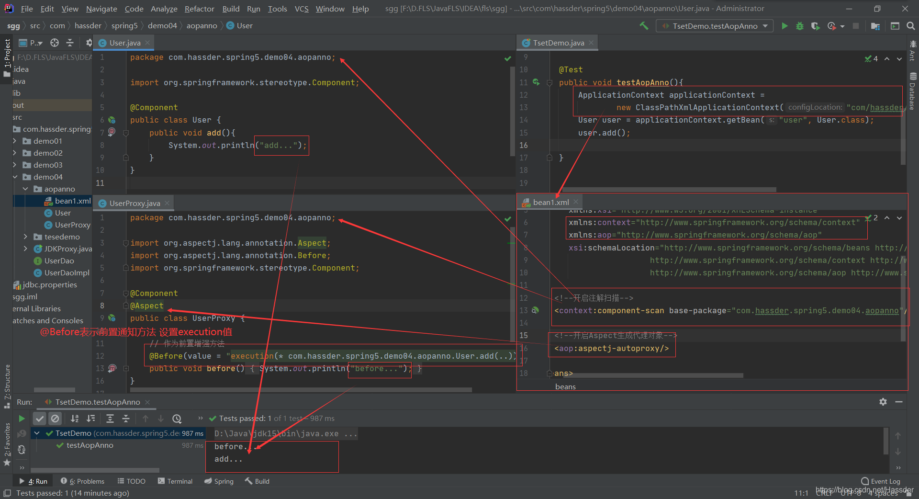Open Search Everywhere magnifier
919x499 pixels.
[911, 26]
